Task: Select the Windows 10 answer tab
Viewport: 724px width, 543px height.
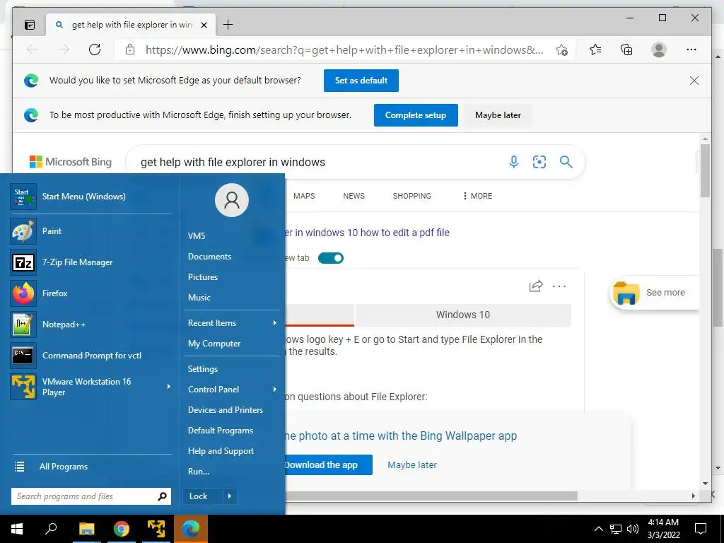Action: coord(463,315)
